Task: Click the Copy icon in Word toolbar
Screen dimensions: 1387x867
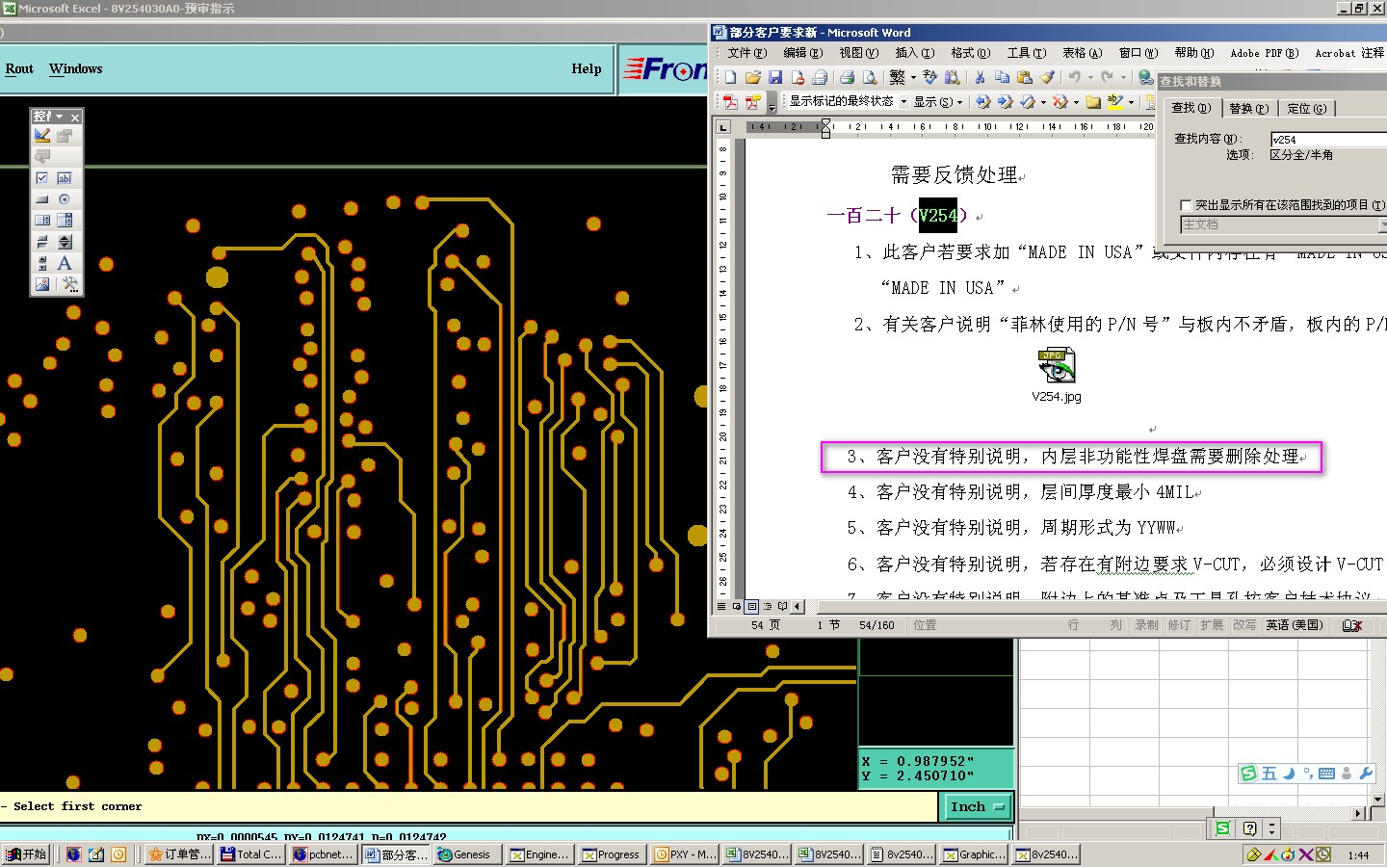Action: click(x=1002, y=77)
